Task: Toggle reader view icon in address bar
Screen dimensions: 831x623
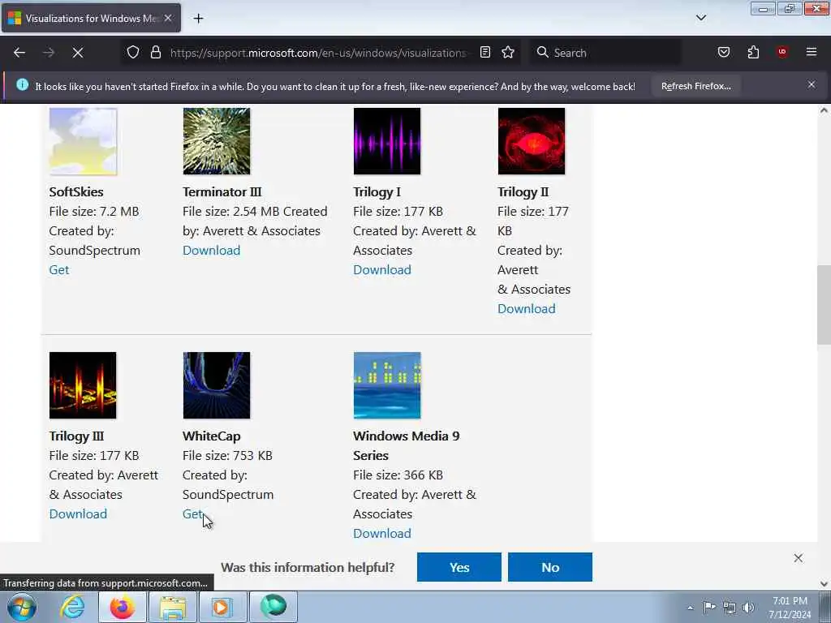Action: point(485,53)
